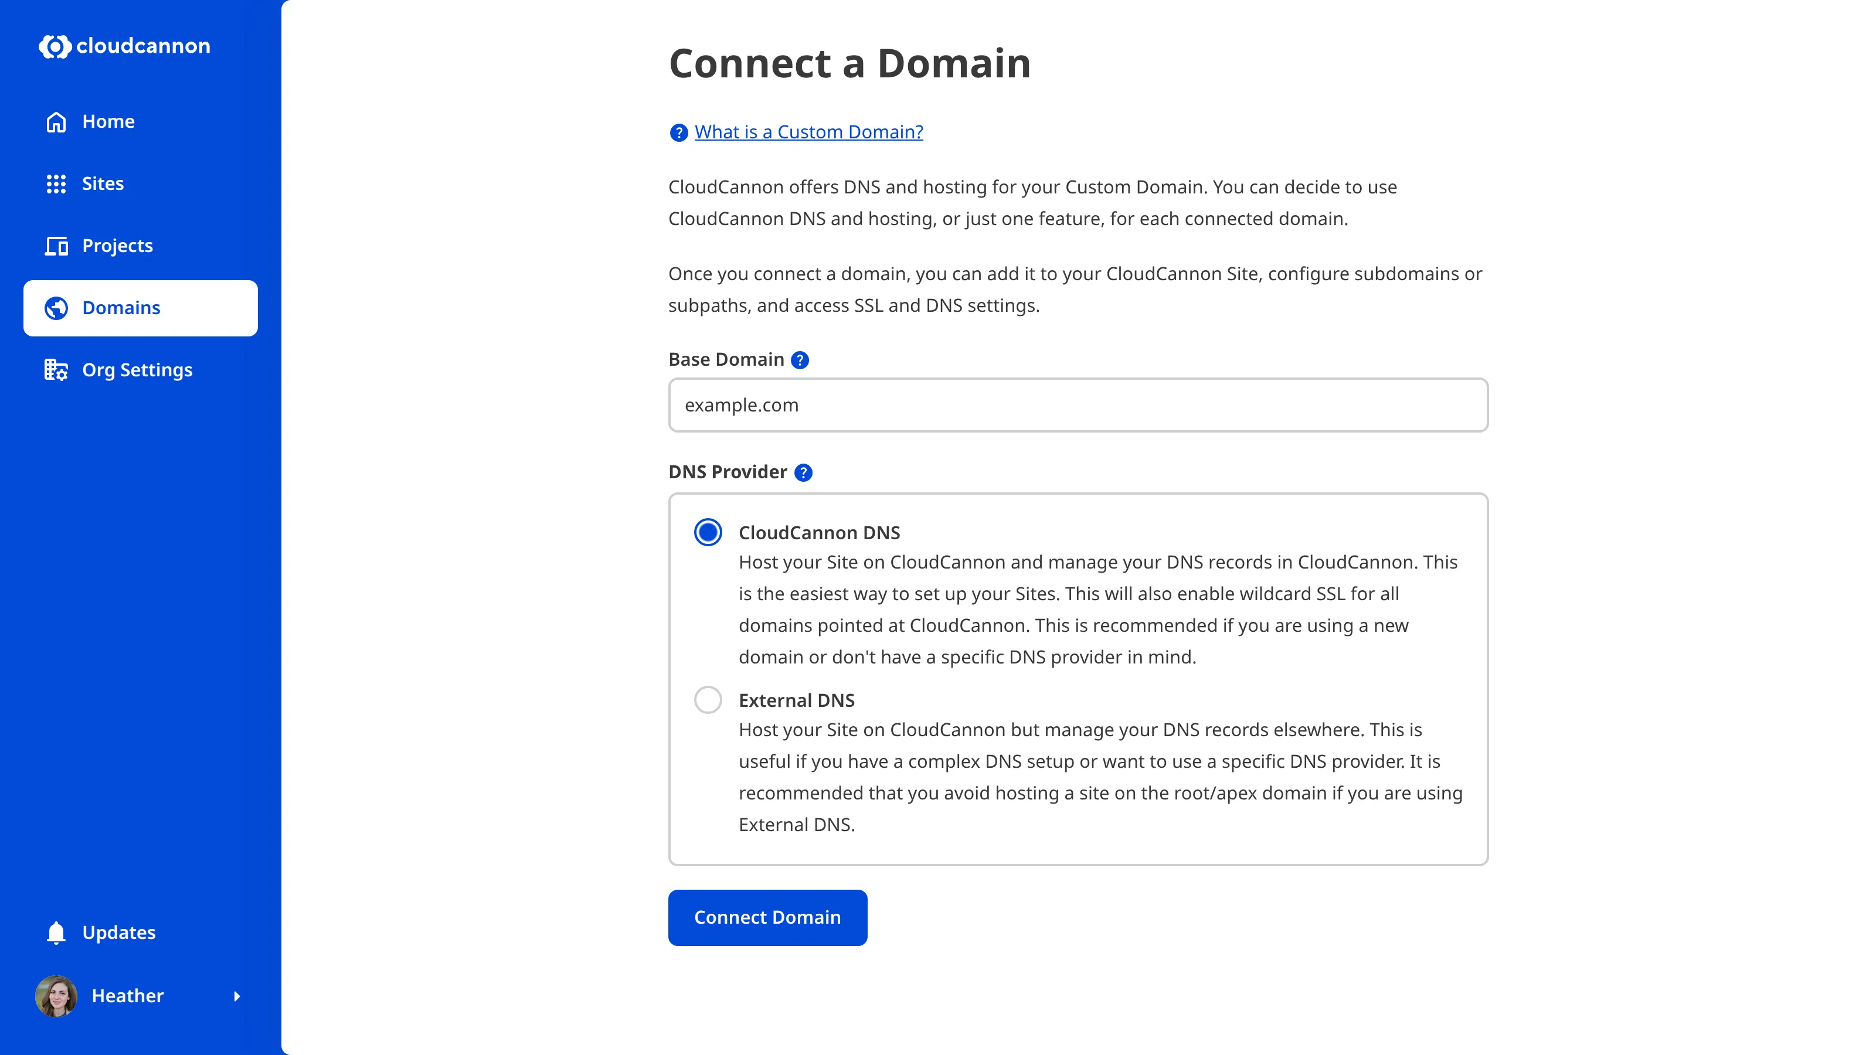
Task: Expand Heather's account menu chevron
Action: pyautogui.click(x=237, y=996)
